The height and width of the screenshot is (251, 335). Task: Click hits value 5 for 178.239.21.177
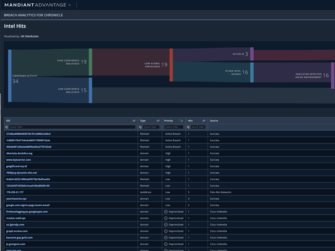point(189,192)
